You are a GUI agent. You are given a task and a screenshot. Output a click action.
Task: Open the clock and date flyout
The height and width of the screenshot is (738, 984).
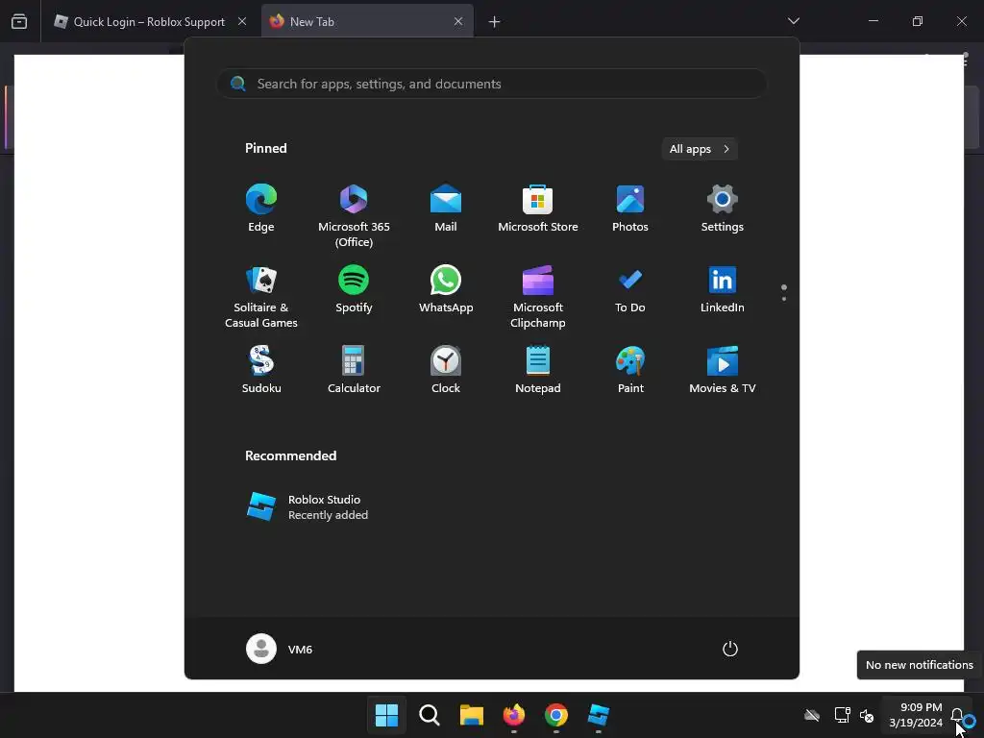pos(916,715)
